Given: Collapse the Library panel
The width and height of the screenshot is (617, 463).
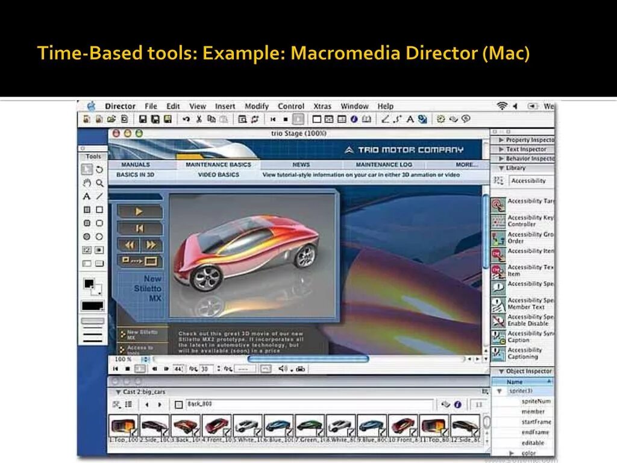Looking at the screenshot, I should (501, 168).
